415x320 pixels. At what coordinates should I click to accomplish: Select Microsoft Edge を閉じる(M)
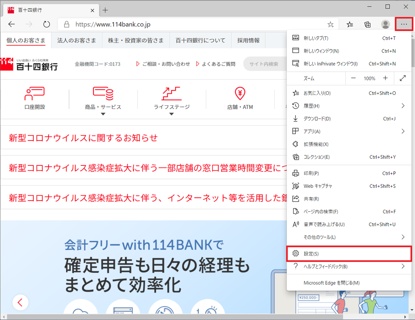349,283
